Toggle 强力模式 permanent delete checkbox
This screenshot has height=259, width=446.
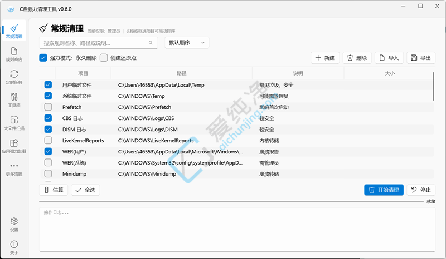click(x=43, y=58)
